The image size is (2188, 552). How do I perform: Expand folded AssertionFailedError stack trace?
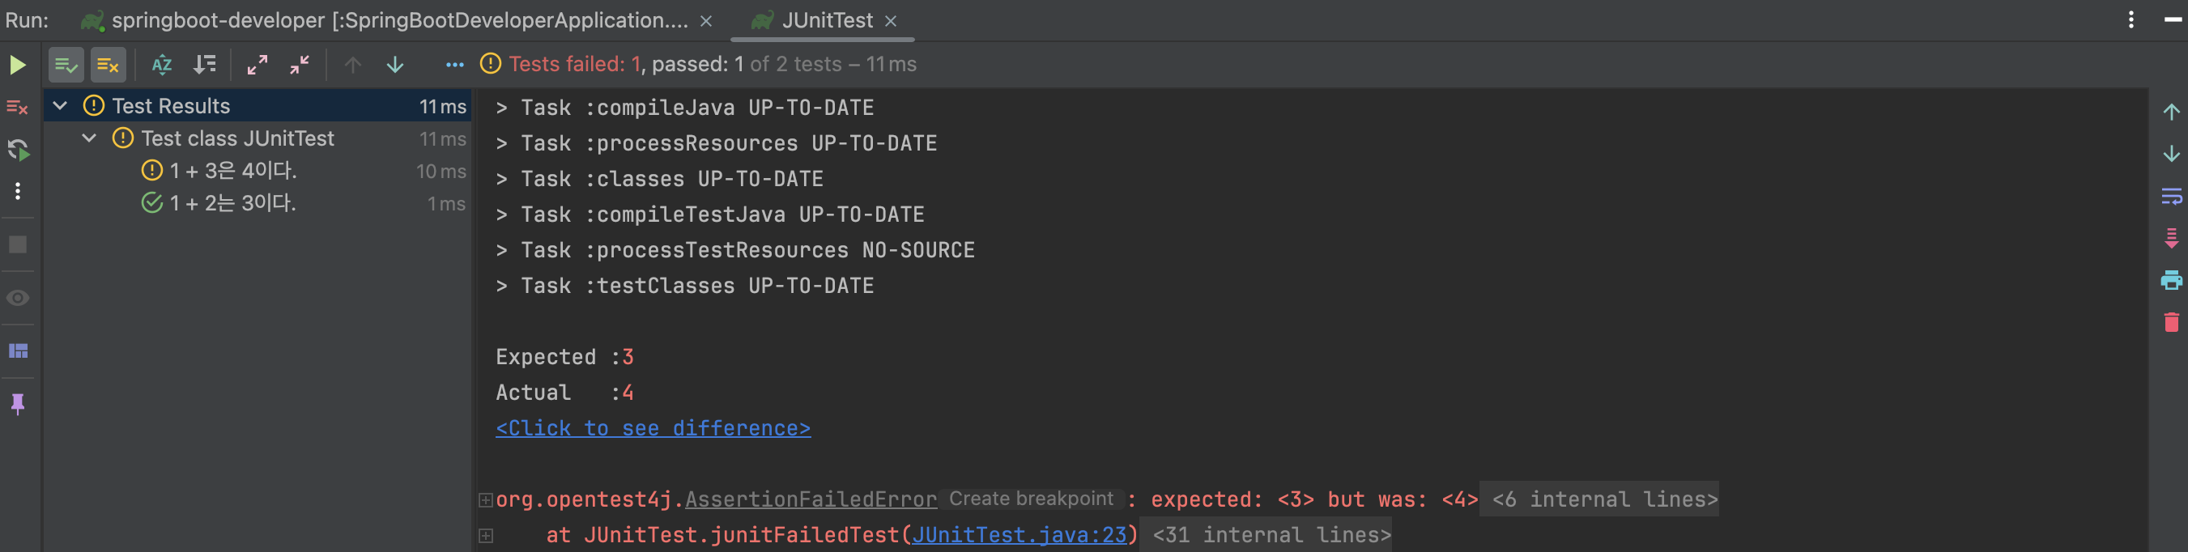point(485,500)
